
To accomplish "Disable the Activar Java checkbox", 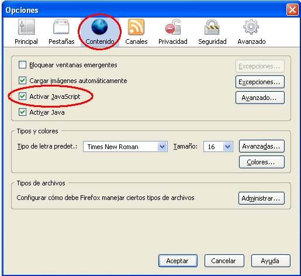I will (x=22, y=112).
